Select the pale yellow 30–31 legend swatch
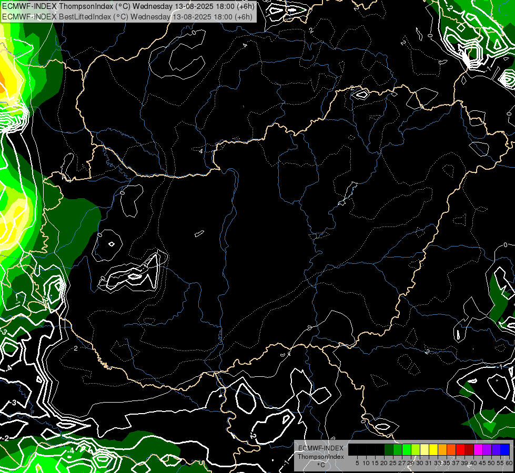The image size is (515, 473). pos(425,449)
